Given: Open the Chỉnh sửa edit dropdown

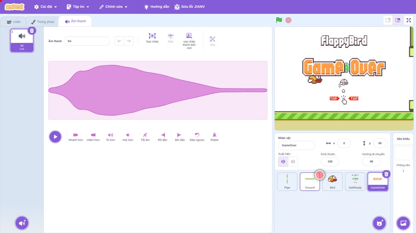Looking at the screenshot, I should (x=113, y=7).
